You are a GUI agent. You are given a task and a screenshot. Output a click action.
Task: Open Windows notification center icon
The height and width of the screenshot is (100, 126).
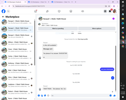click(x=123, y=97)
